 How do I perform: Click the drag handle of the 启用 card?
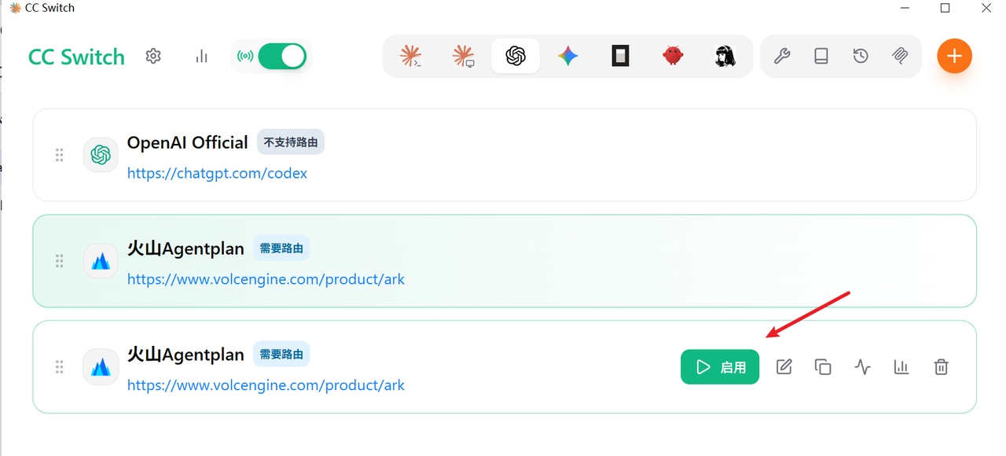[59, 367]
